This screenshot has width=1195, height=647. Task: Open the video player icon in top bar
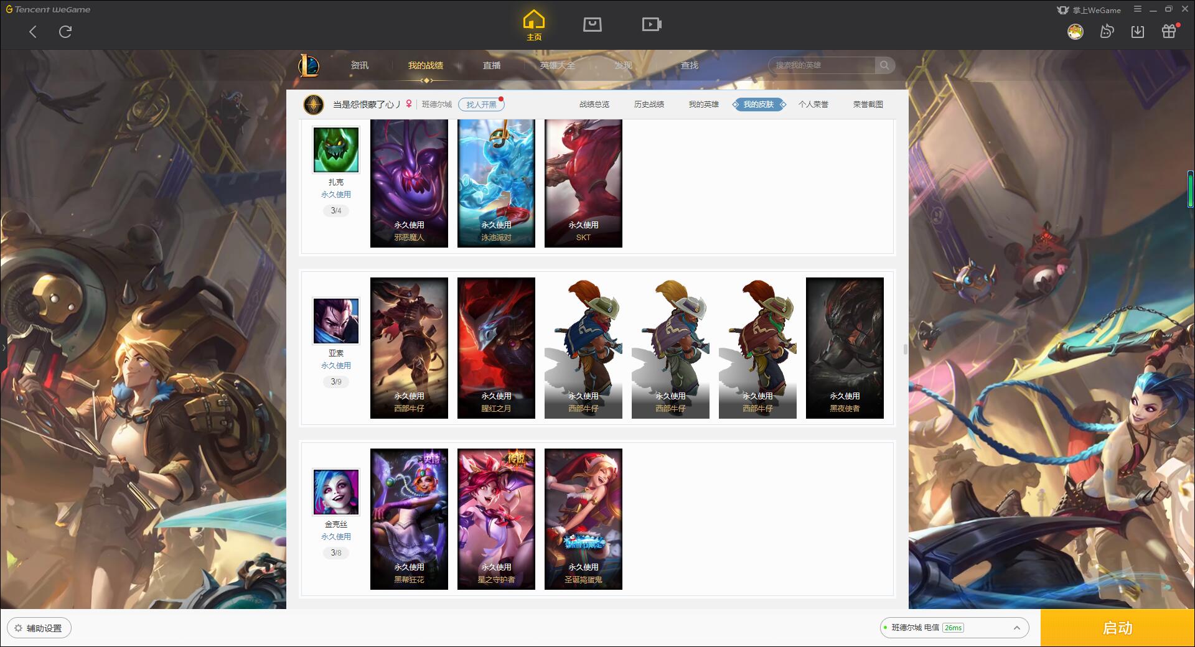tap(652, 24)
